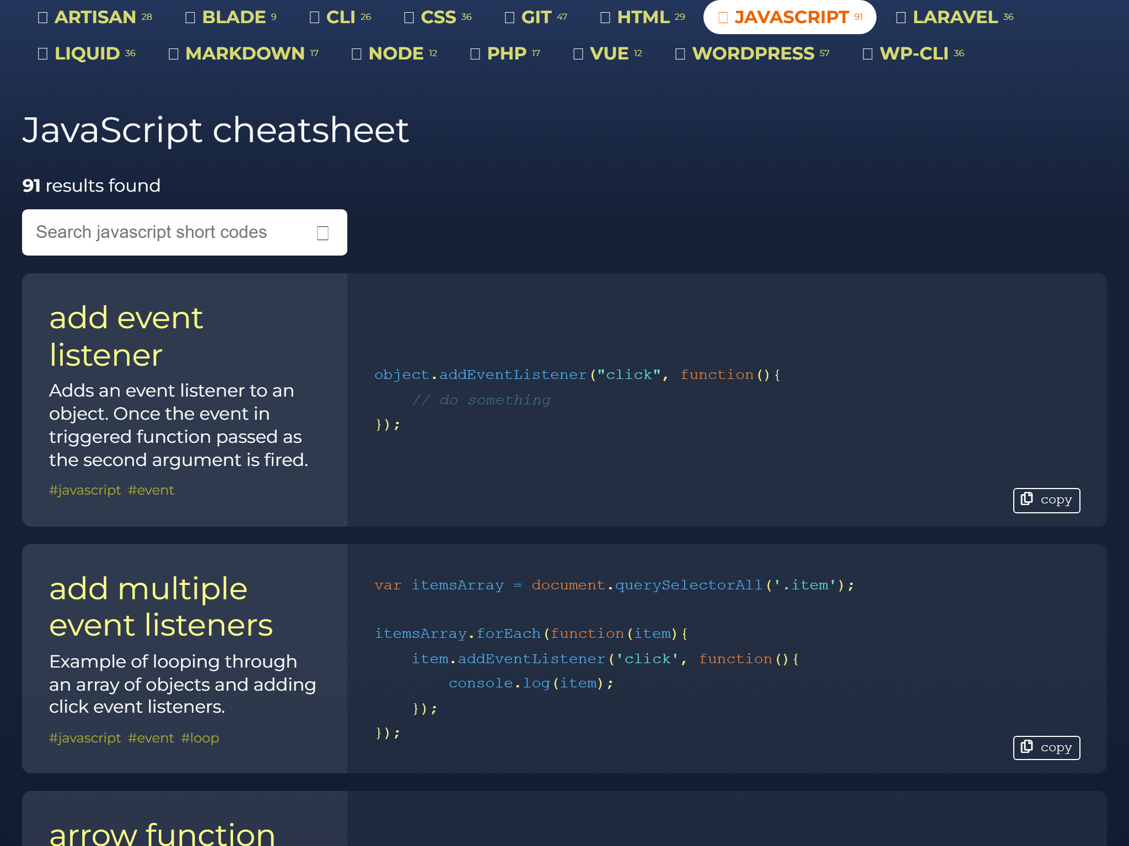Click the addEventListener("click" code line
This screenshot has height=846, width=1129.
pos(577,375)
